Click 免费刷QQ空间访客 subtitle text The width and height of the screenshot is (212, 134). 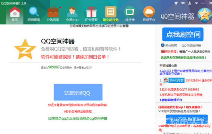[x=81, y=49]
